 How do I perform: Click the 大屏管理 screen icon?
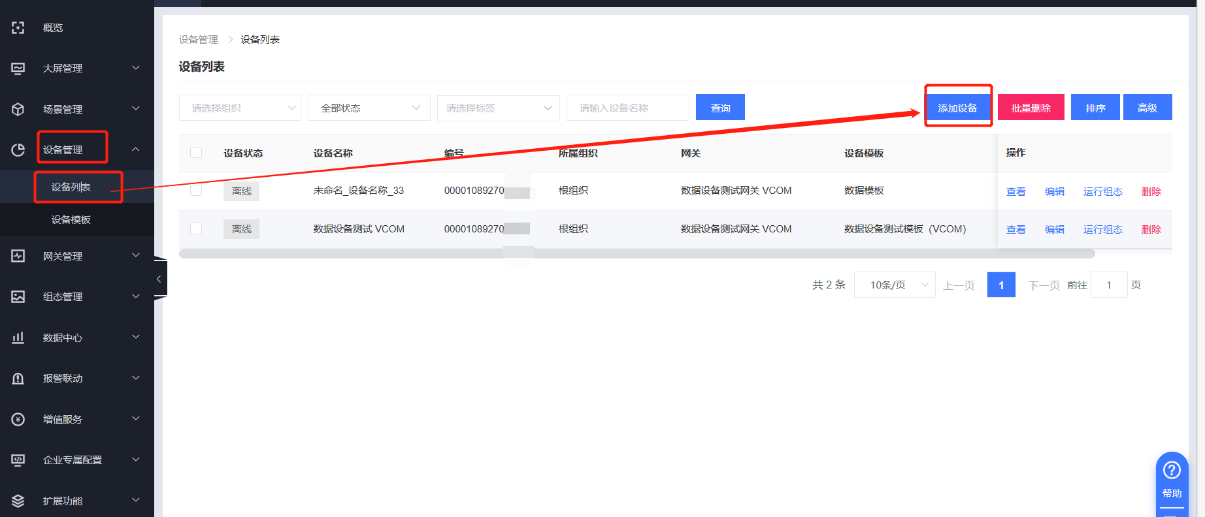(x=18, y=69)
